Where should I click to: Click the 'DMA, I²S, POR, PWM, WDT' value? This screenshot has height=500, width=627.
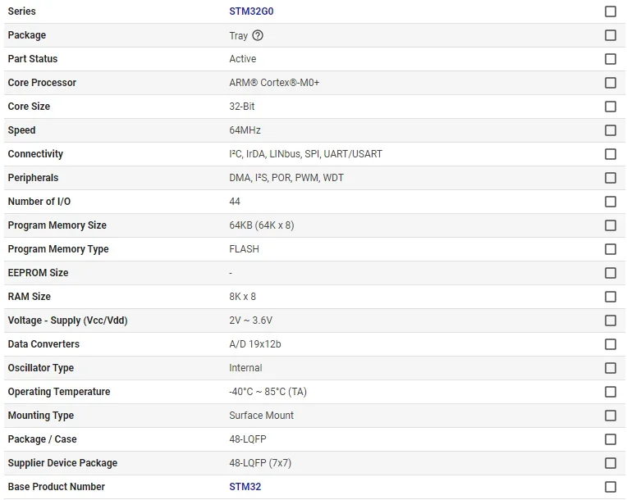pyautogui.click(x=286, y=178)
